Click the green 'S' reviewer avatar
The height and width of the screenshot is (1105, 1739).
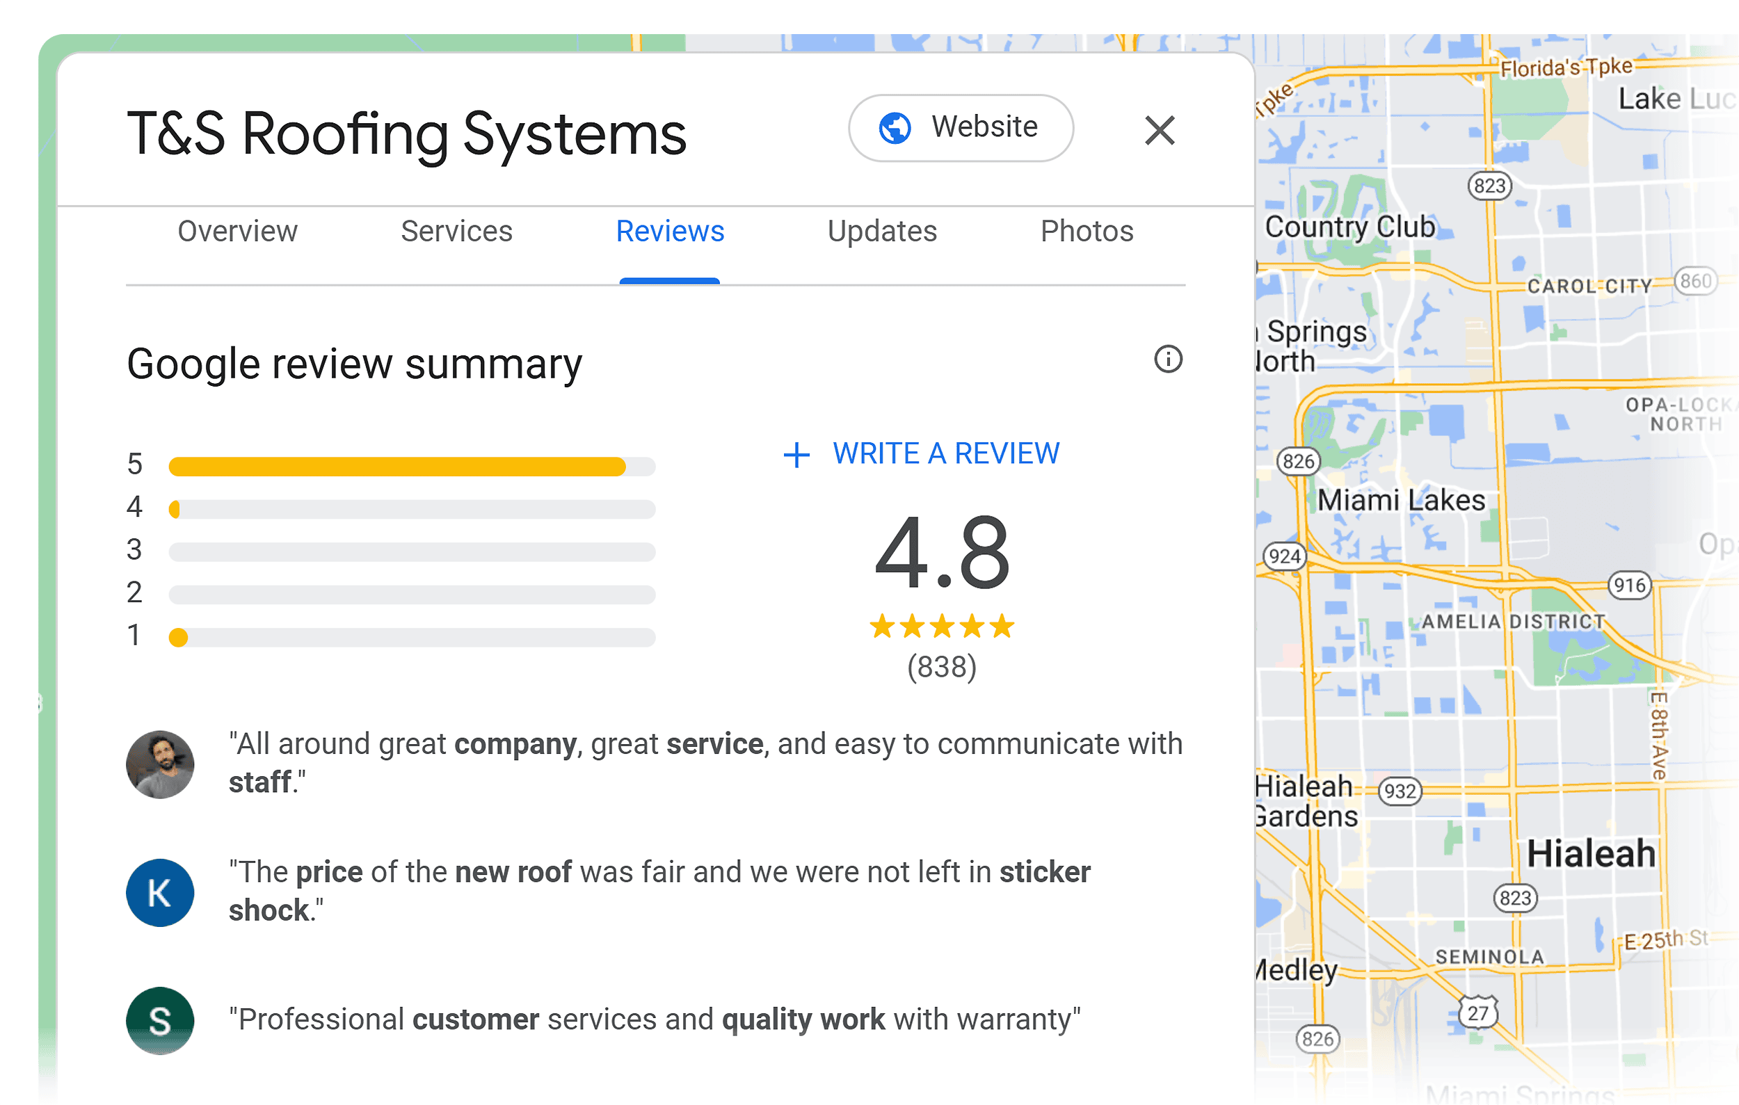tap(159, 1020)
